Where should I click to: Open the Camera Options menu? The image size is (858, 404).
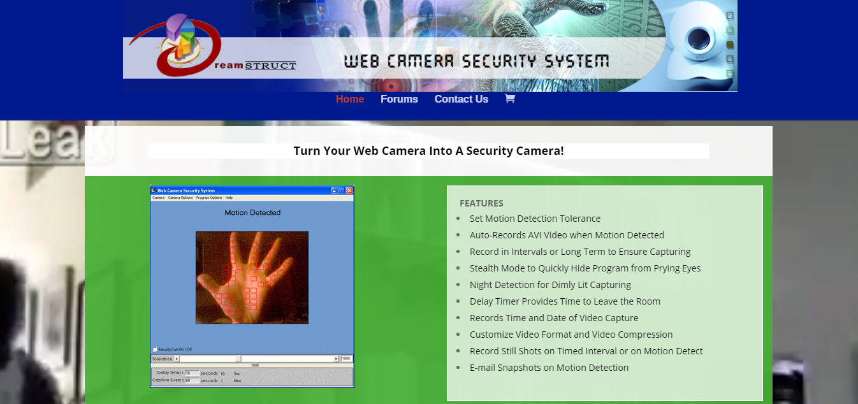[x=180, y=198]
